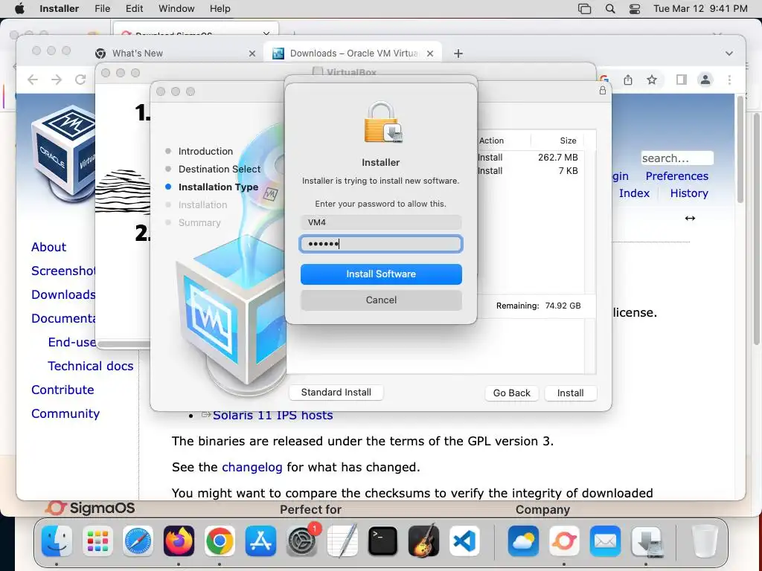Click the Chrome window vertical scrollbar
762x571 pixels.
coord(740,150)
